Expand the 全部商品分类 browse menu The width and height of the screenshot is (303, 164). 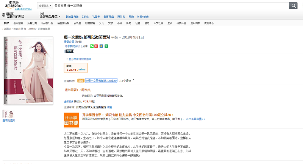50,16
